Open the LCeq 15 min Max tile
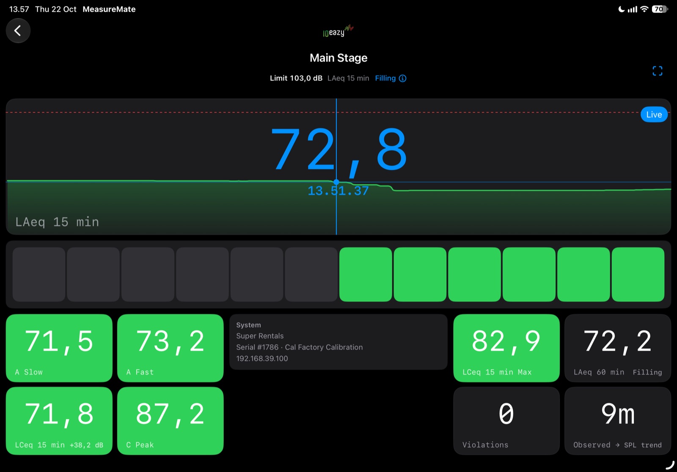 pyautogui.click(x=506, y=348)
